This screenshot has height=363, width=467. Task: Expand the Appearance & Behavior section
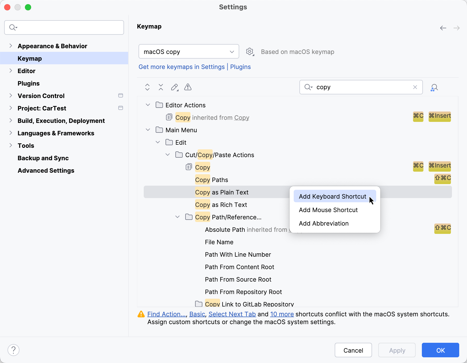11,46
